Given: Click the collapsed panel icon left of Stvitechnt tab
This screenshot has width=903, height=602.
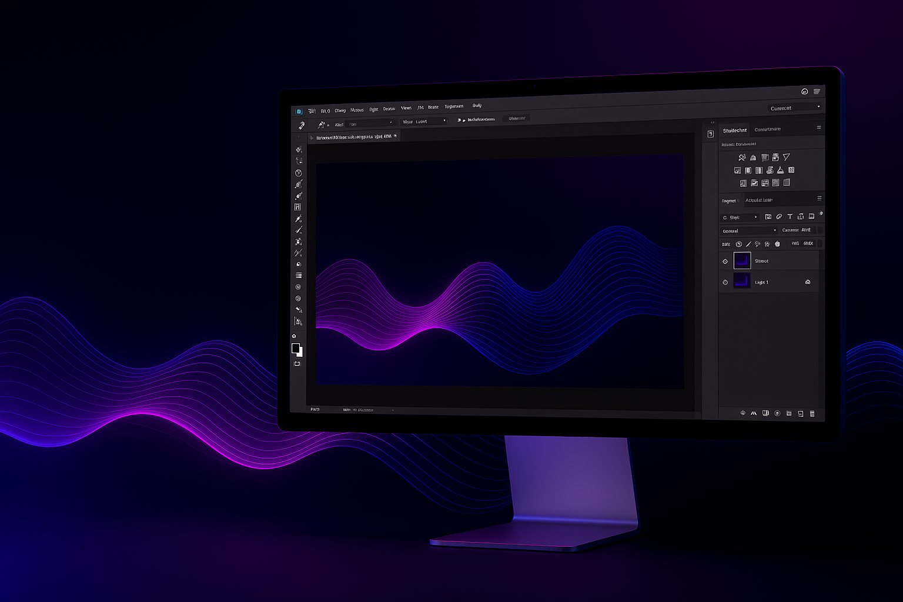Looking at the screenshot, I should pos(710,134).
